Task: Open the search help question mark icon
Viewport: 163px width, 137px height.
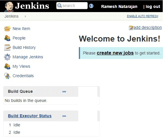Action: click(x=91, y=6)
